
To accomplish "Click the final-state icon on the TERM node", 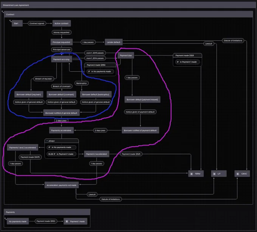I will coord(192,174).
